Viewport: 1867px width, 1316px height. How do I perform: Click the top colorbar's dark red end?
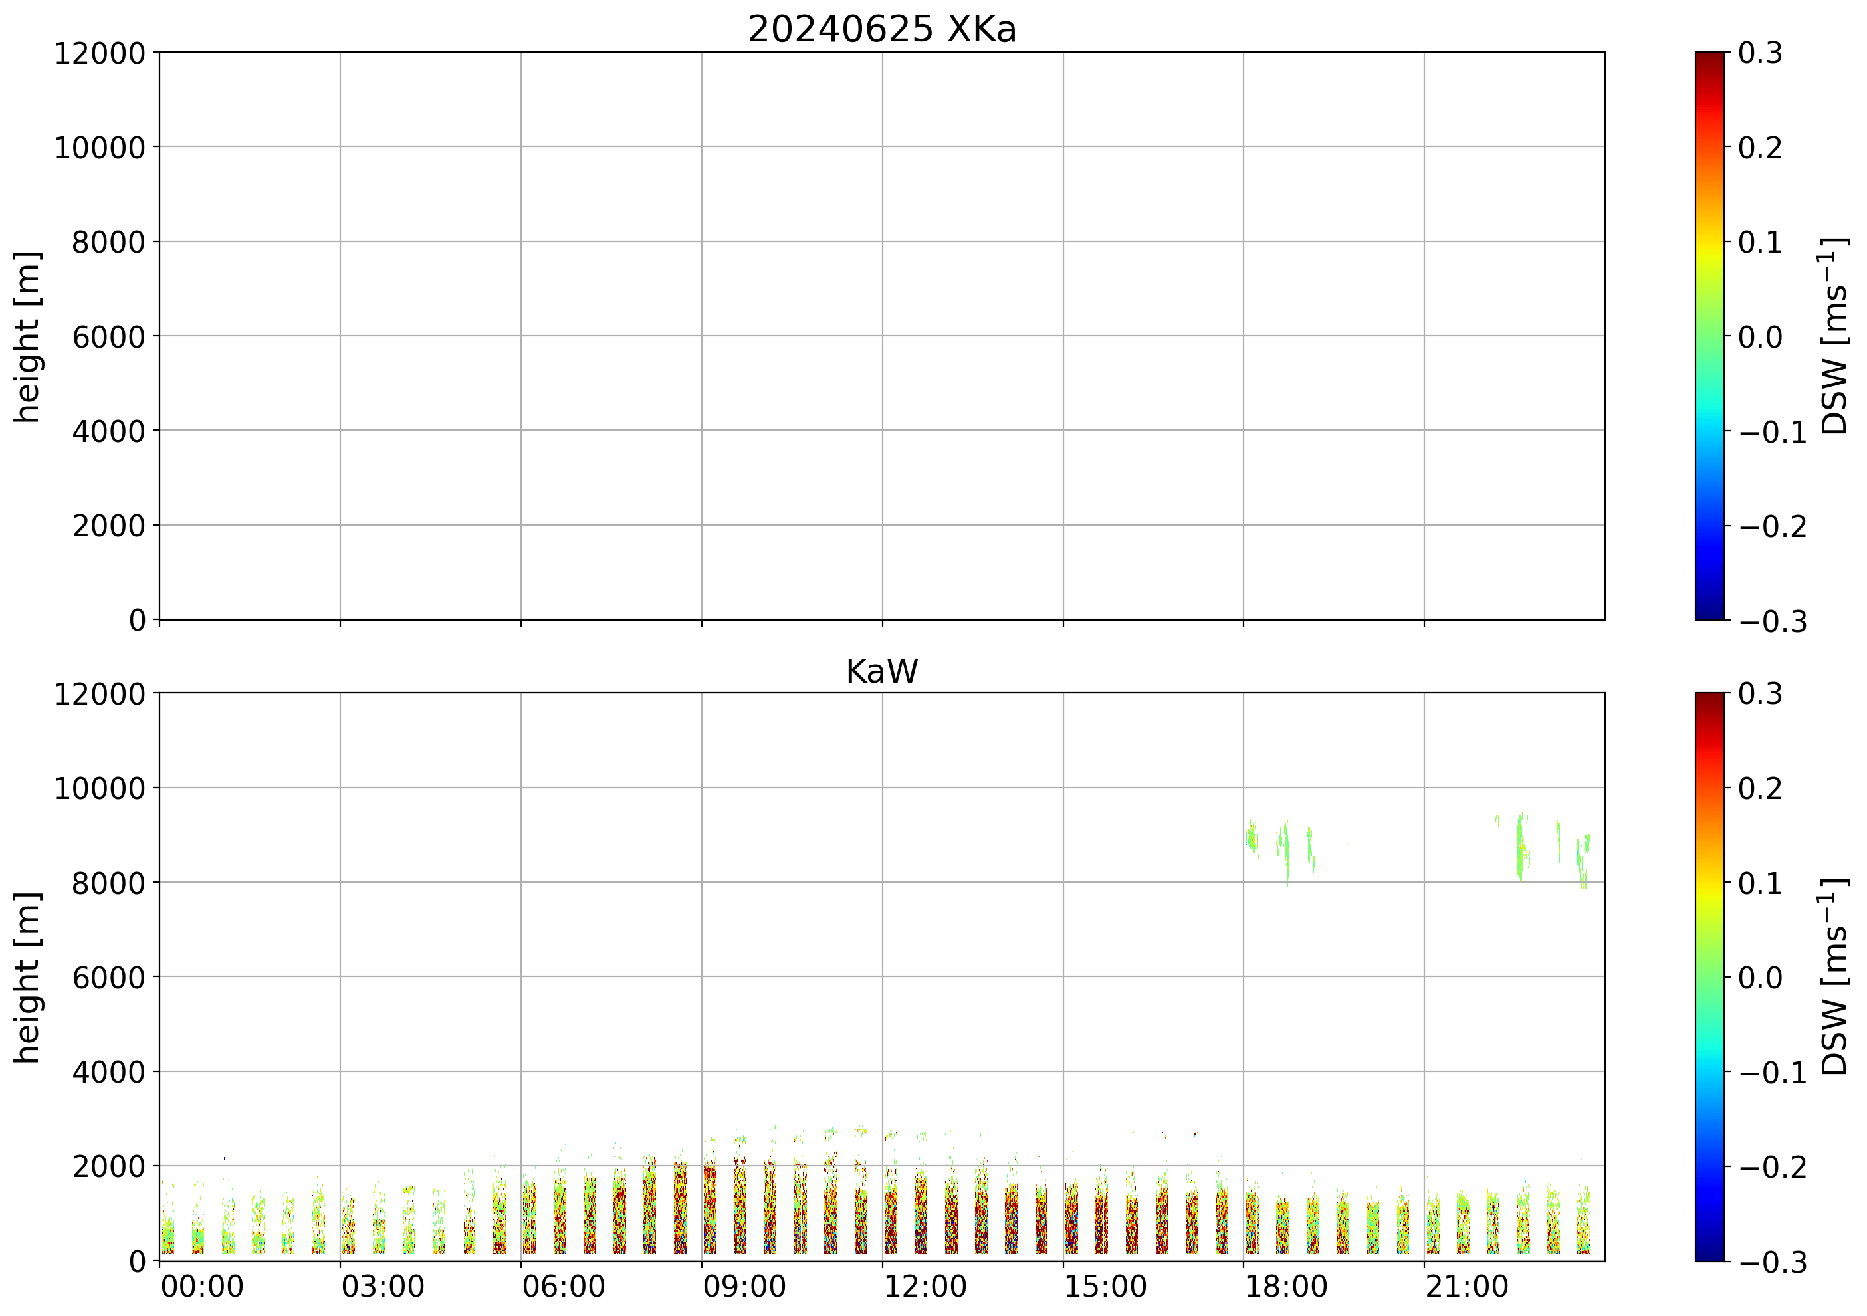(x=1709, y=58)
